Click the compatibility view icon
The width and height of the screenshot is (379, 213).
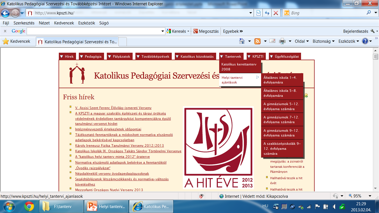pos(259,13)
